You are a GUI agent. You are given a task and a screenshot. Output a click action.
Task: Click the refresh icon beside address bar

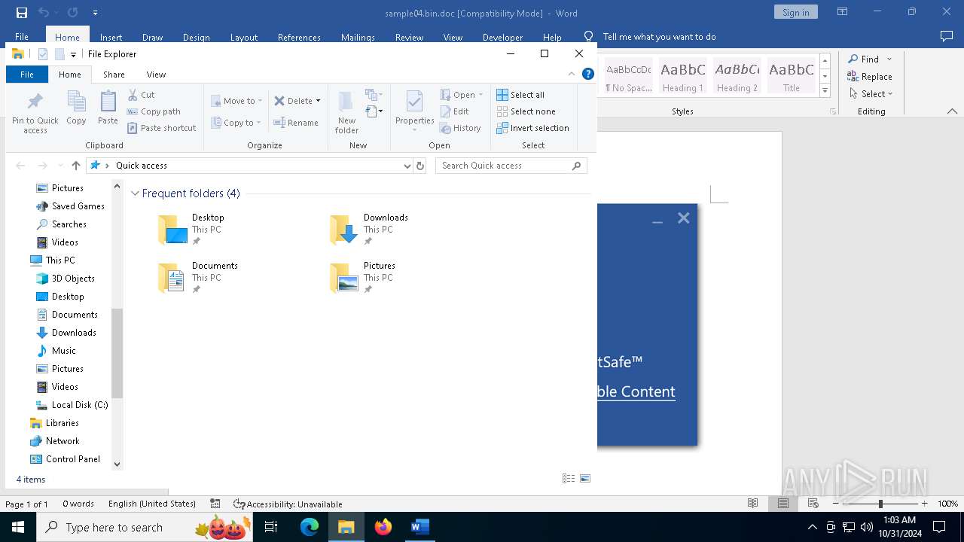tap(420, 166)
